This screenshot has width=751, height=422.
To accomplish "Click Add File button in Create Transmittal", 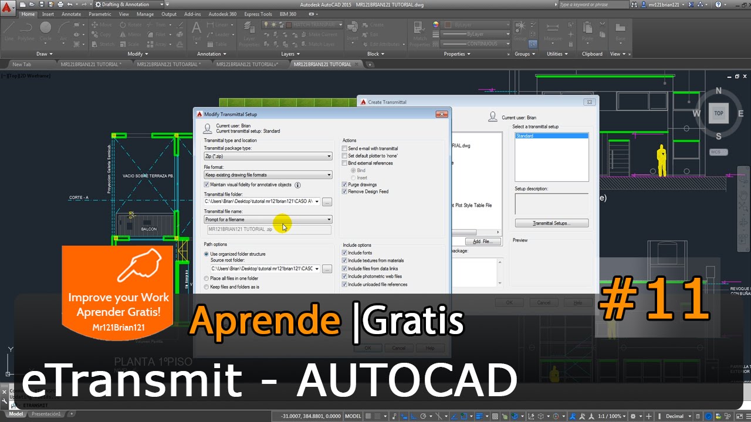I will [x=483, y=241].
